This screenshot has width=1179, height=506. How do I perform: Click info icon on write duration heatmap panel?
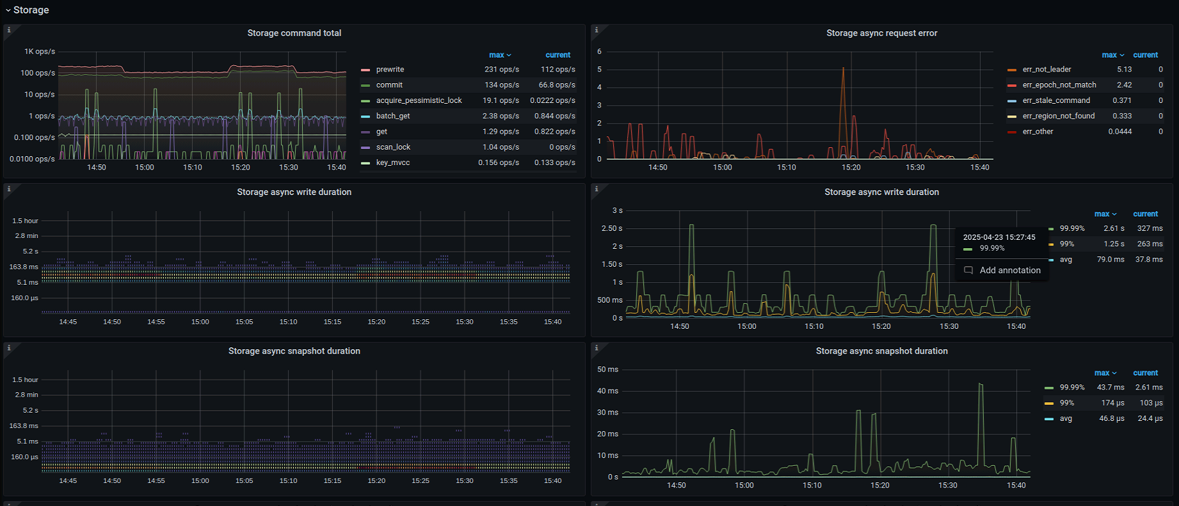(9, 189)
